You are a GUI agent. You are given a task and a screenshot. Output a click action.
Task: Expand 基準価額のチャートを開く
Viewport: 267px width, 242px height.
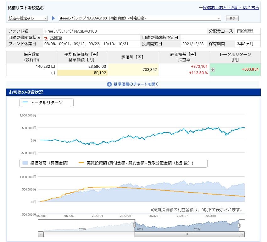[133, 84]
